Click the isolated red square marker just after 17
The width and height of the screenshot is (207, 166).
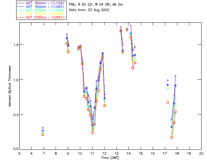(168, 102)
